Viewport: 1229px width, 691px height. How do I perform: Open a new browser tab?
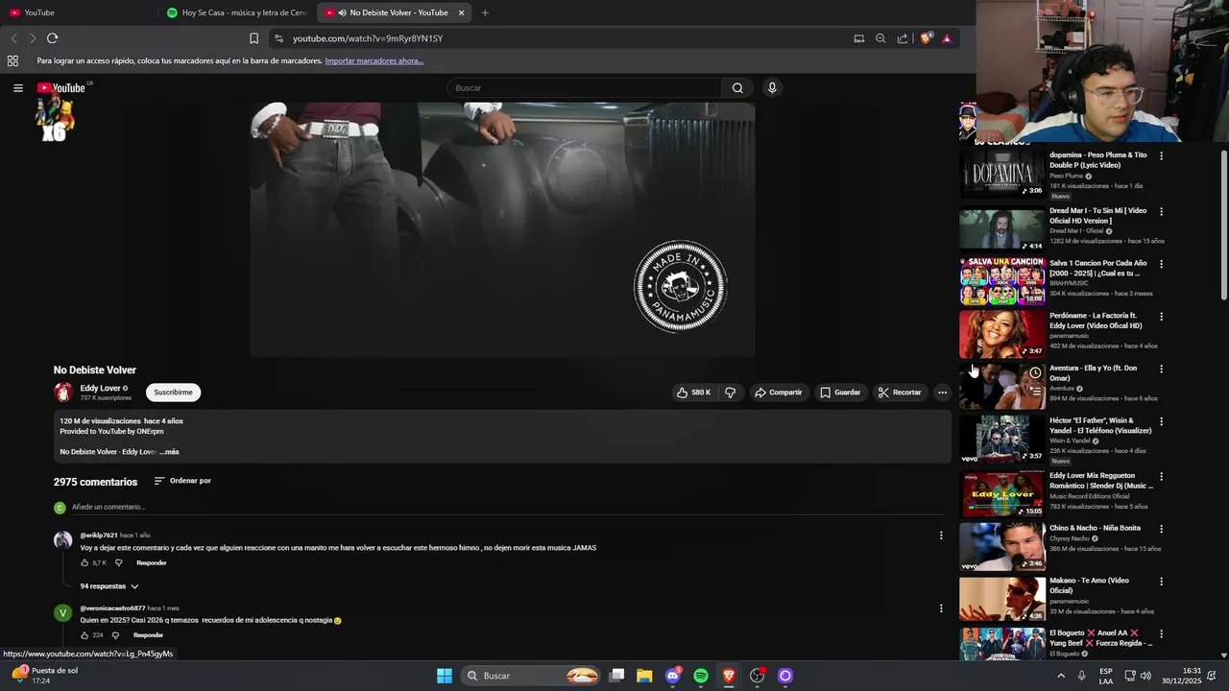point(485,12)
